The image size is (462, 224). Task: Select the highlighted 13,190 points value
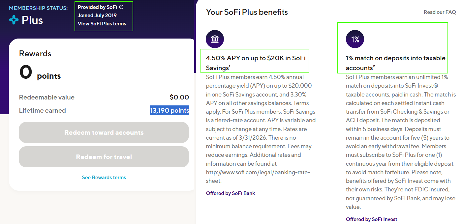169,110
